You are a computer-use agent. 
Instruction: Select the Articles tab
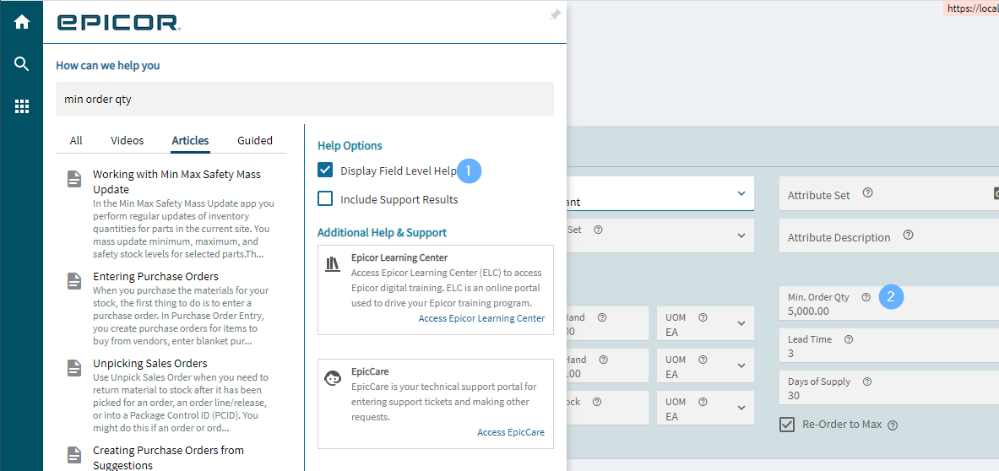pyautogui.click(x=190, y=141)
